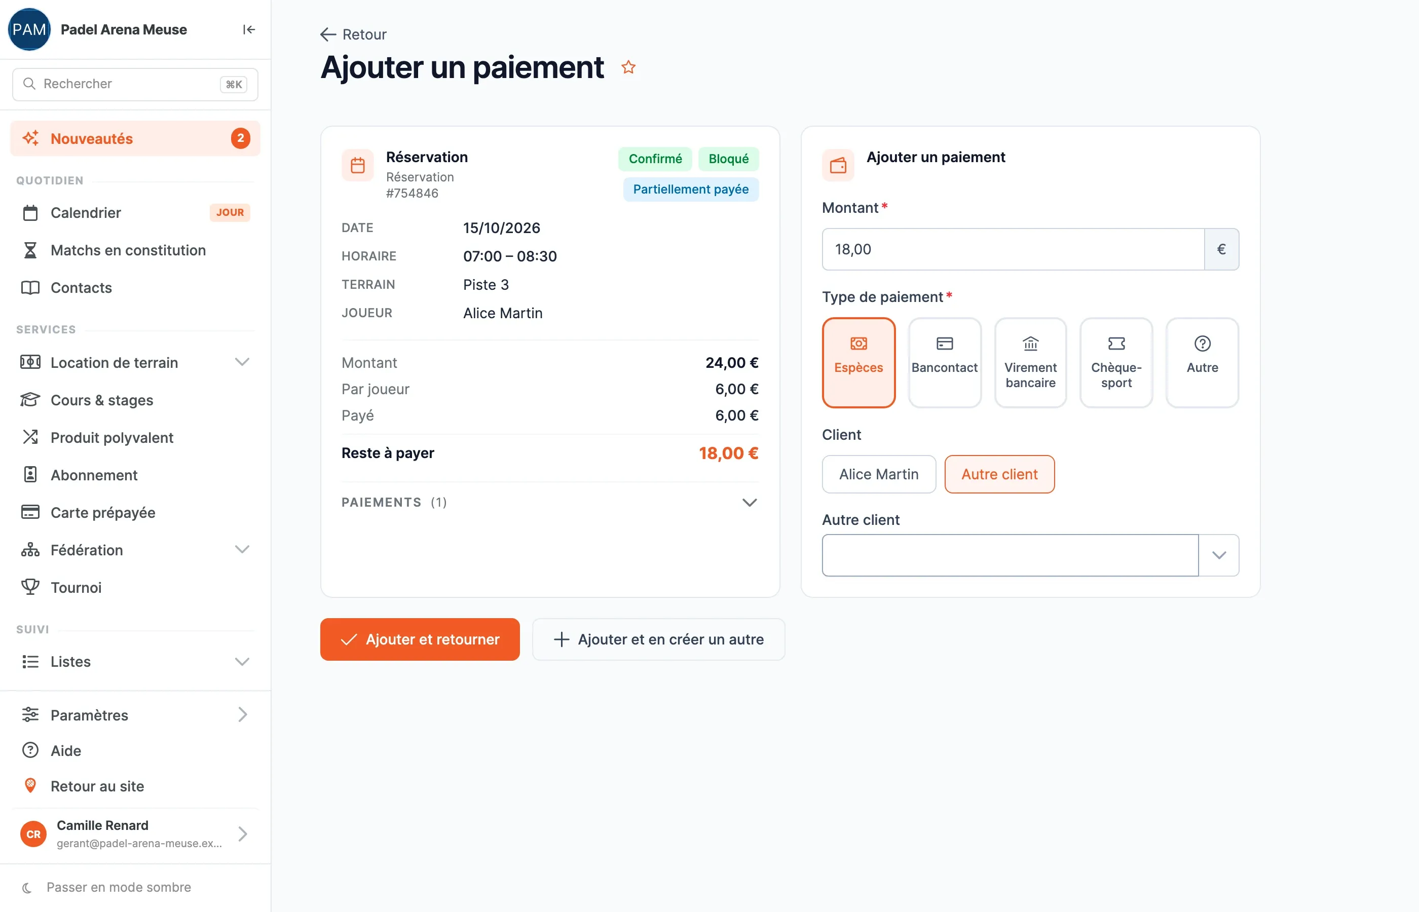Click the Bloqué status badge
The width and height of the screenshot is (1419, 912).
tap(728, 159)
